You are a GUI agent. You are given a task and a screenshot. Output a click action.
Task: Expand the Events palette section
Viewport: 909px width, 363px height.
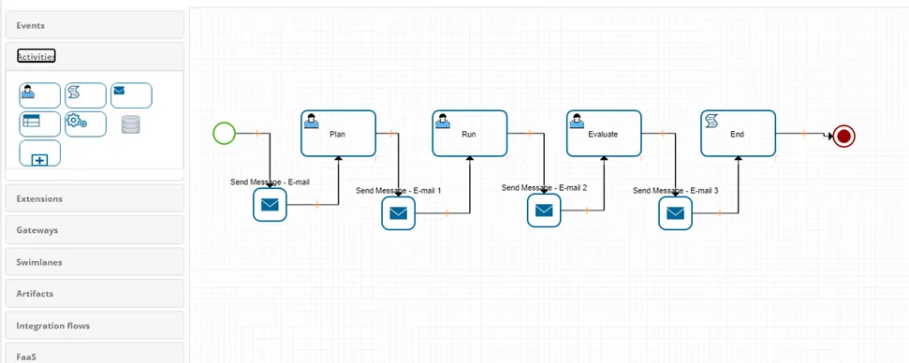(x=95, y=25)
